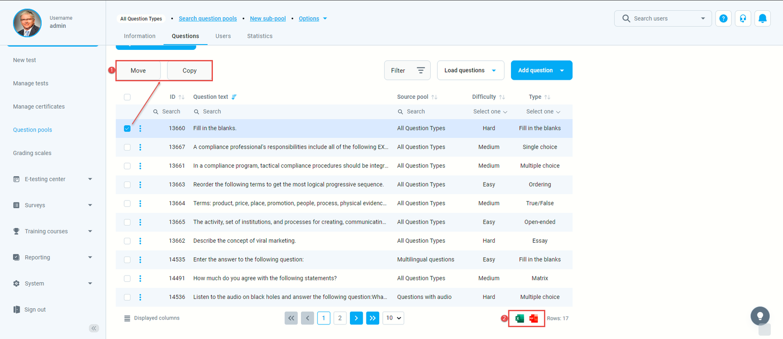This screenshot has width=783, height=339.
Task: Open the Difficulty 'Select one' filter
Action: pos(489,112)
